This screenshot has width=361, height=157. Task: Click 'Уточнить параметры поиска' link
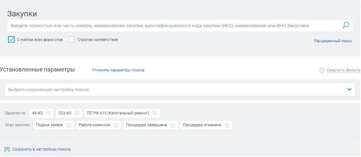pos(118,70)
